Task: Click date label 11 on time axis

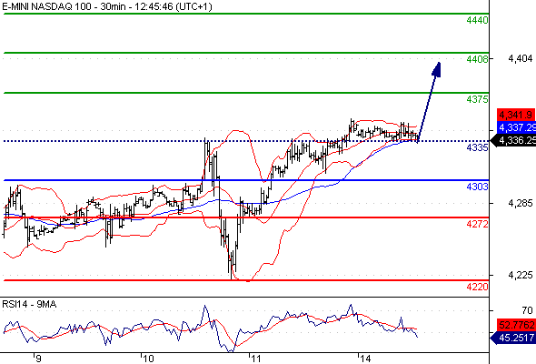Action: 255,359
